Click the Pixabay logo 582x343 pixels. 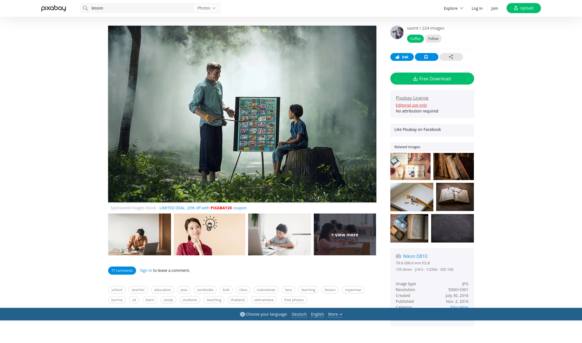click(x=54, y=8)
